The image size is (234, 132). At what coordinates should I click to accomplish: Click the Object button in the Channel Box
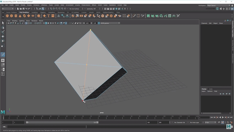(215, 23)
